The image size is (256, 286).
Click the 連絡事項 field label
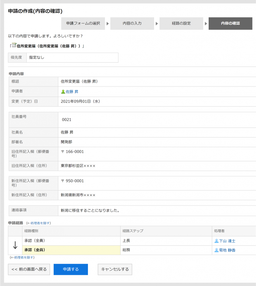(x=19, y=210)
